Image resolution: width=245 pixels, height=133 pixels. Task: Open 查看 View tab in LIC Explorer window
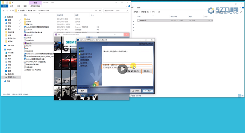tap(139, 7)
